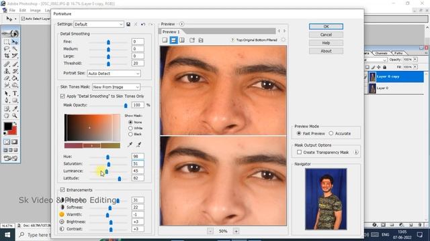Select the Rectangular Marquee tool
The width and height of the screenshot is (430, 241).
pos(7,42)
